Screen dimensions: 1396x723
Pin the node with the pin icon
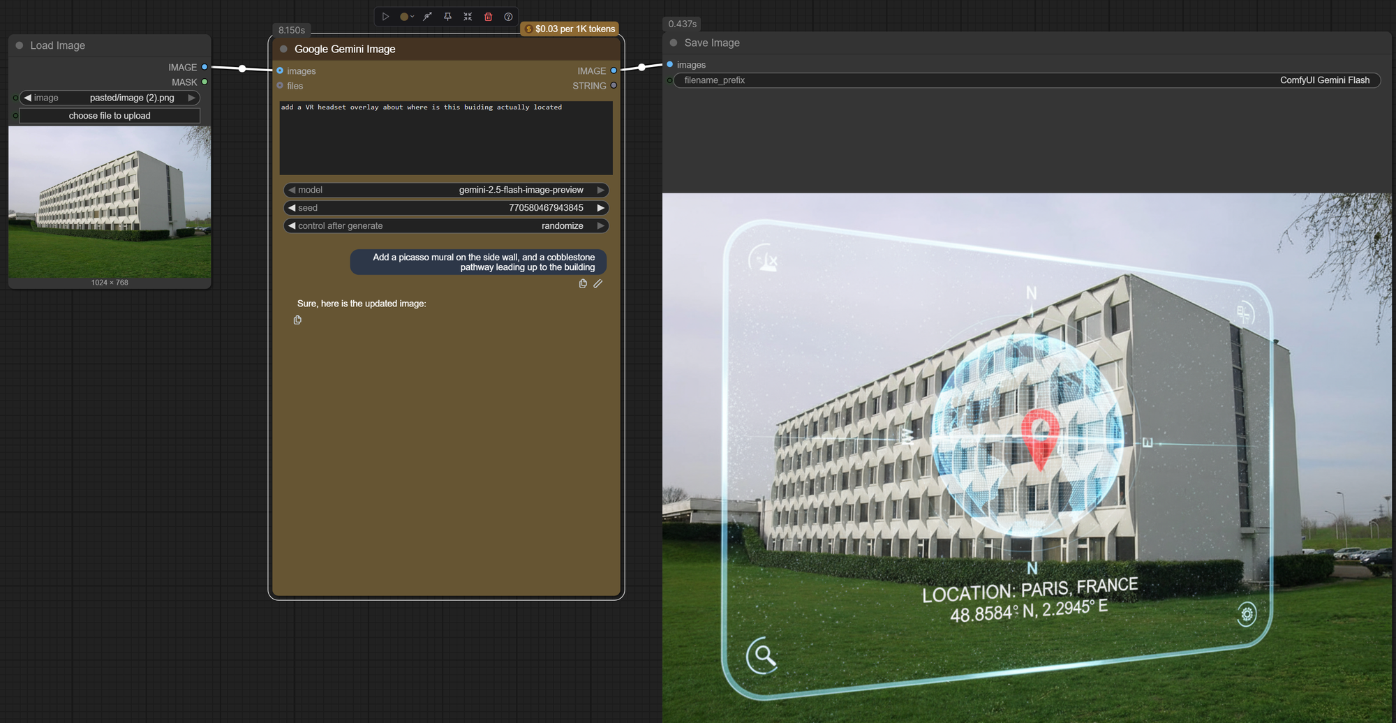447,17
